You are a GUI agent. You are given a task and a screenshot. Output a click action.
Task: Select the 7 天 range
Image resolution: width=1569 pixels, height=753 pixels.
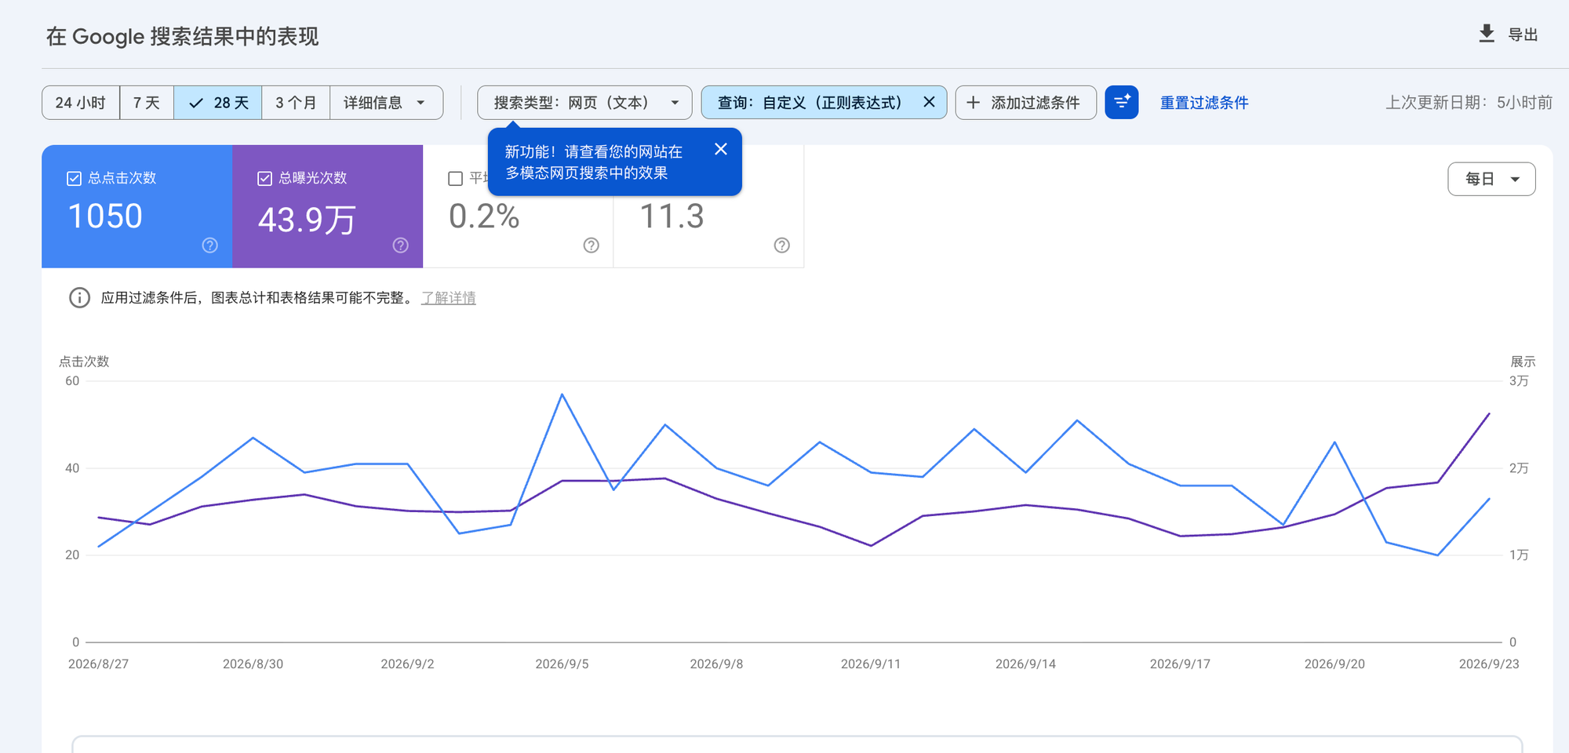click(147, 103)
